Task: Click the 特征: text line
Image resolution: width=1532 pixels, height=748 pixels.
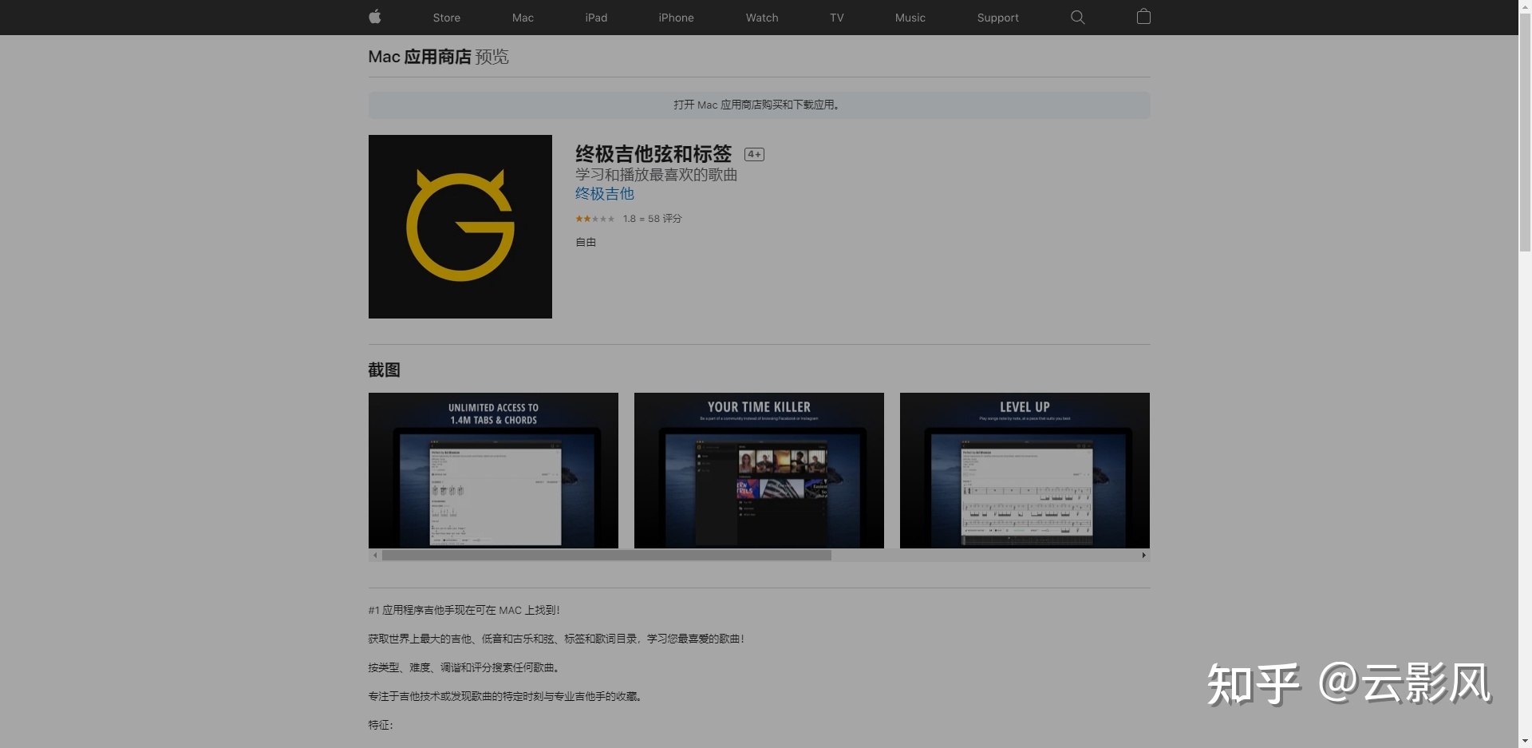Action: [x=381, y=725]
